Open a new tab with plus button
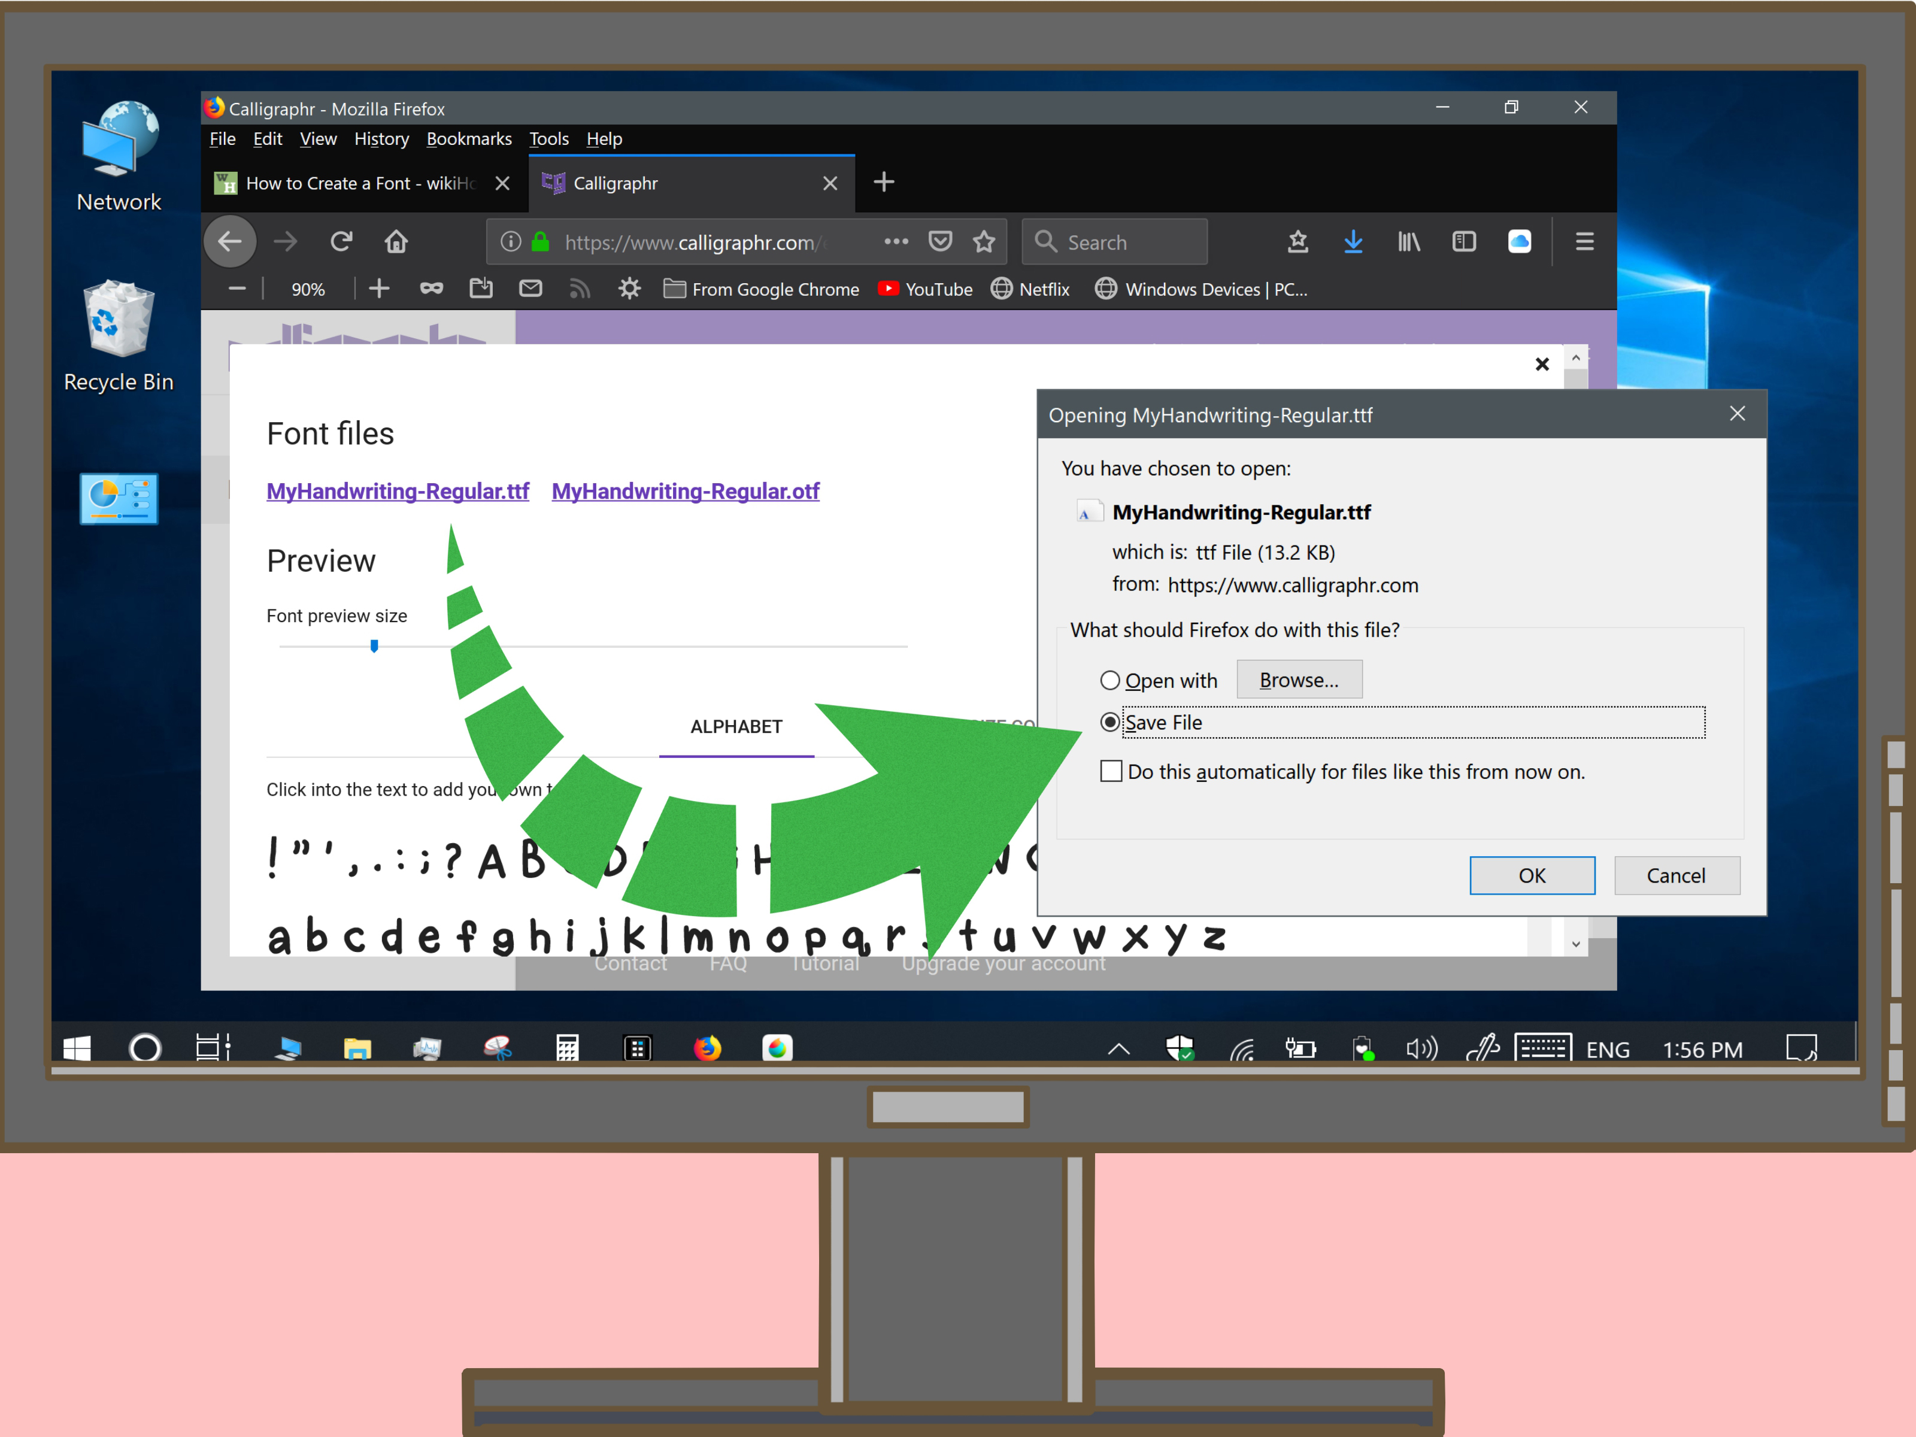The width and height of the screenshot is (1916, 1437). click(884, 182)
